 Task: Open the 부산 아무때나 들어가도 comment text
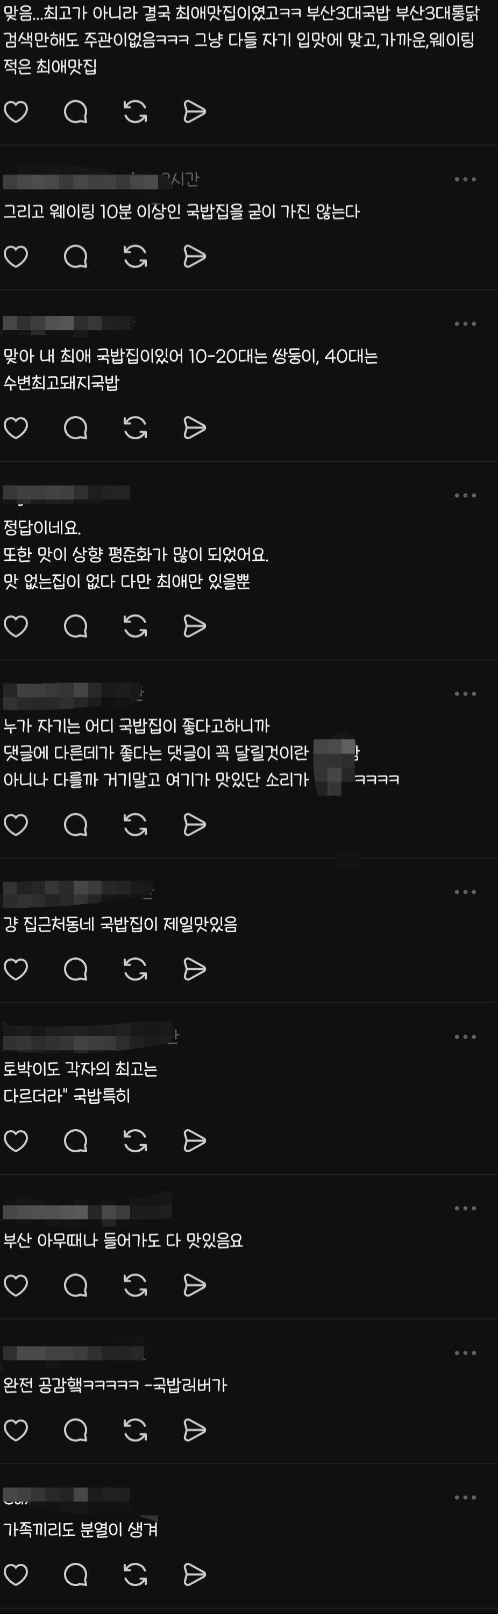(x=123, y=1240)
